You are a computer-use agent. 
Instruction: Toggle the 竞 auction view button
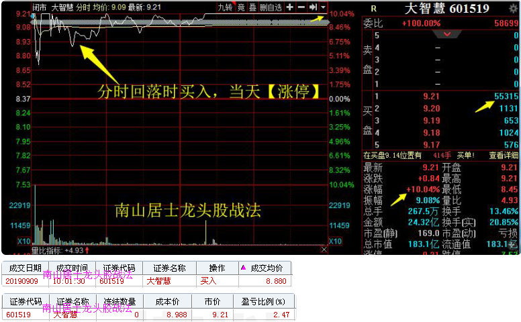tap(241, 7)
